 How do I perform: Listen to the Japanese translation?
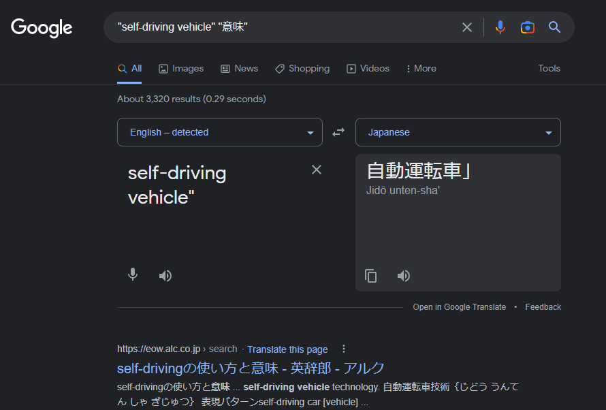[x=404, y=276]
